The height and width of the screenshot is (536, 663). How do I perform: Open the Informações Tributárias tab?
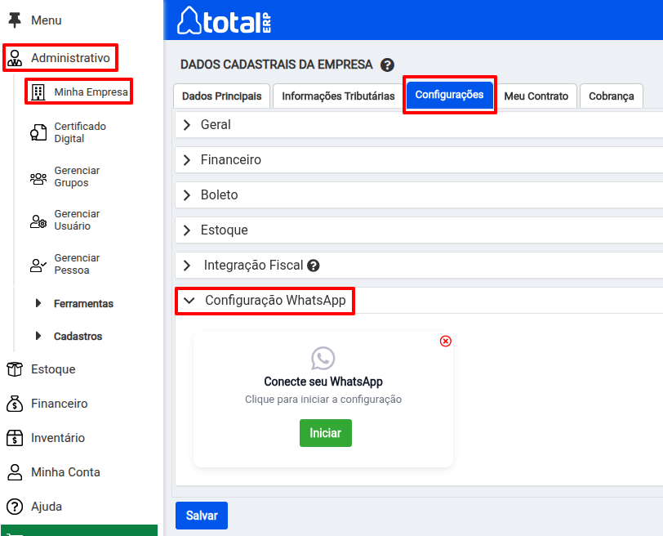338,96
